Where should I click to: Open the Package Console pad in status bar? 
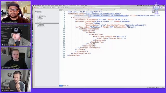[x=151, y=87]
